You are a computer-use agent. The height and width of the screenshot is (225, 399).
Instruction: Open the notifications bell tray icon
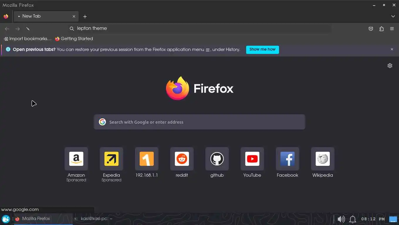click(353, 219)
